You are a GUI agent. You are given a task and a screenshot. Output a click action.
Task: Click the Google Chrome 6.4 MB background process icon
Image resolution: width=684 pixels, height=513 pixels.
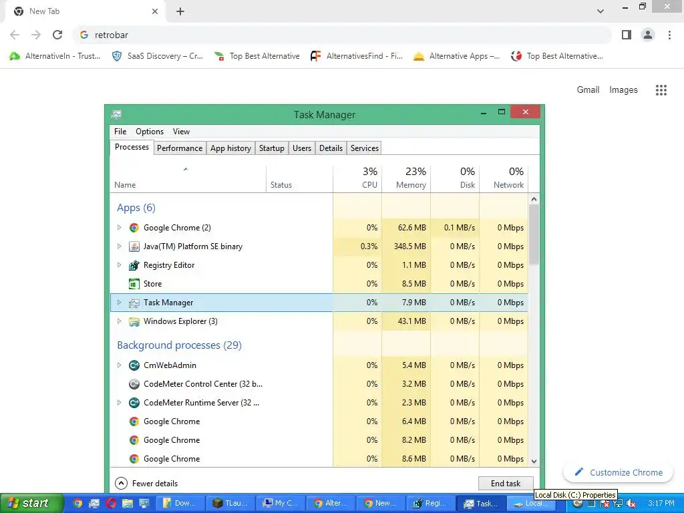tap(134, 421)
